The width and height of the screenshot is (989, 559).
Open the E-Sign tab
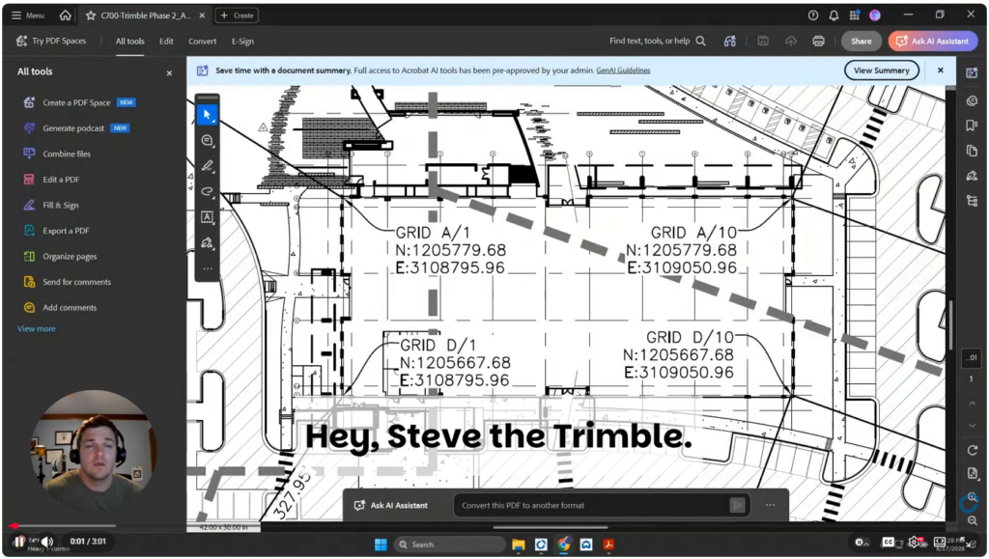pos(242,41)
